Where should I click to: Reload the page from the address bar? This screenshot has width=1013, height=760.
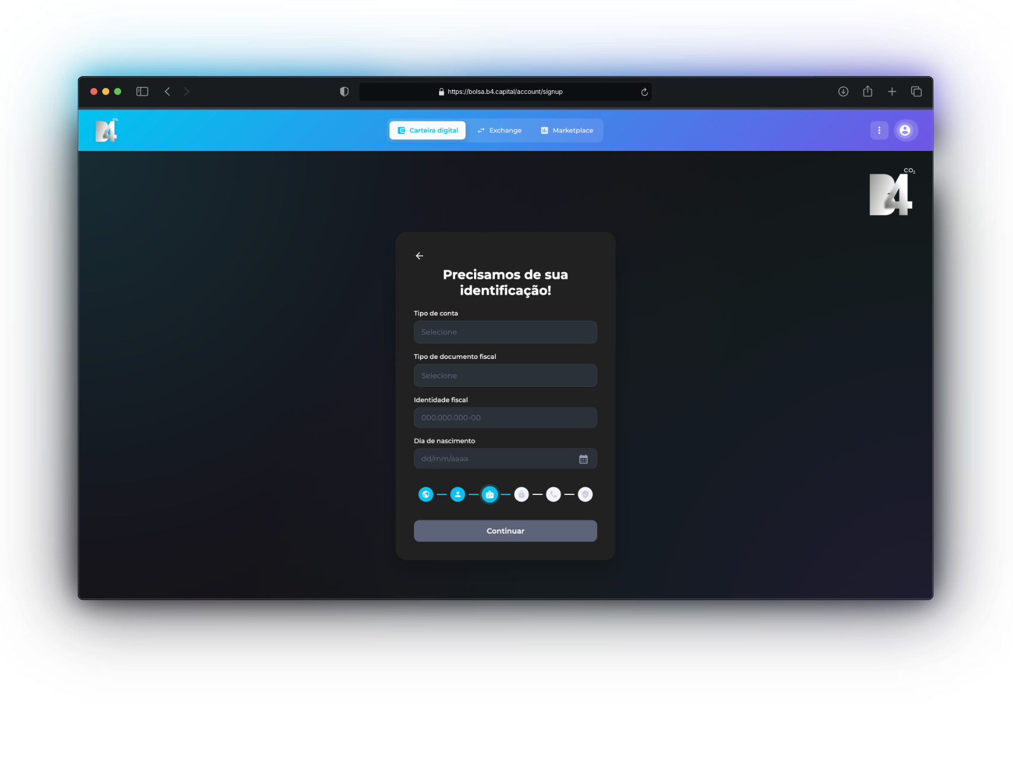tap(644, 92)
